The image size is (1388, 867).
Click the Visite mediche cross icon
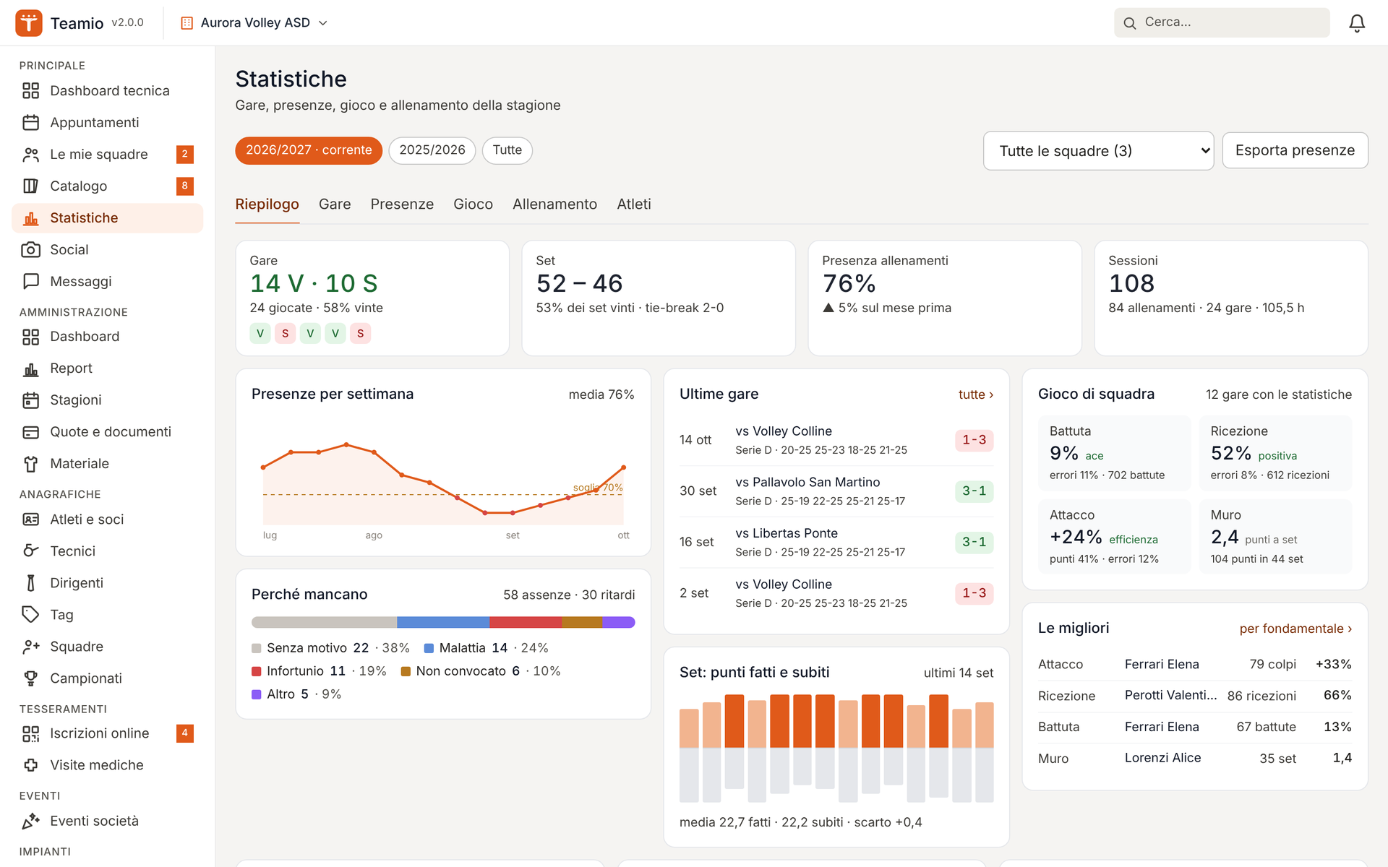[x=30, y=764]
